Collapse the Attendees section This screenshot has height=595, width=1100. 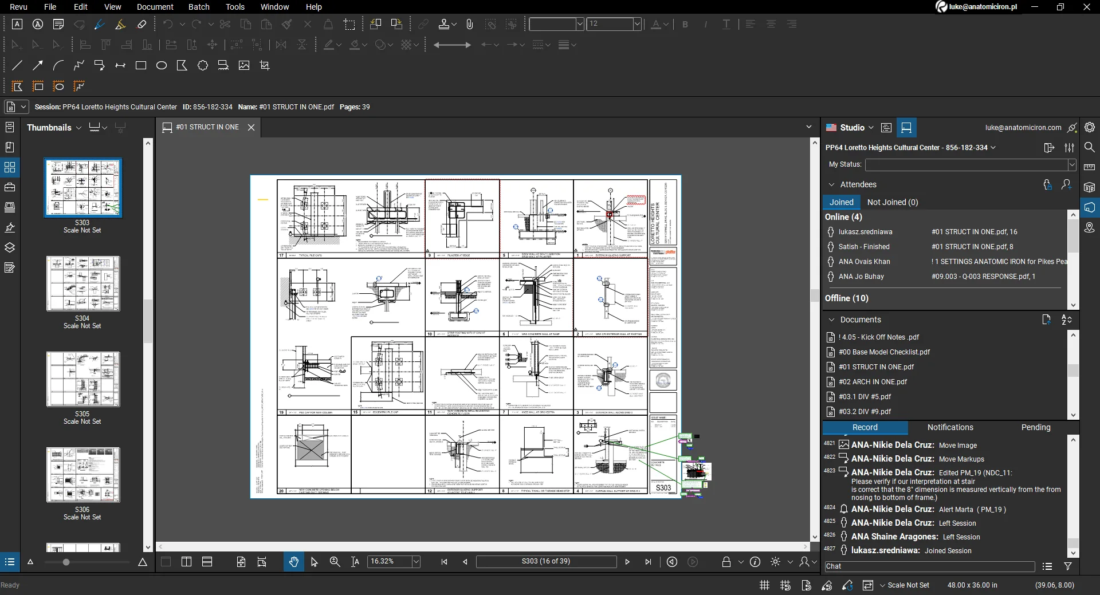(x=832, y=184)
